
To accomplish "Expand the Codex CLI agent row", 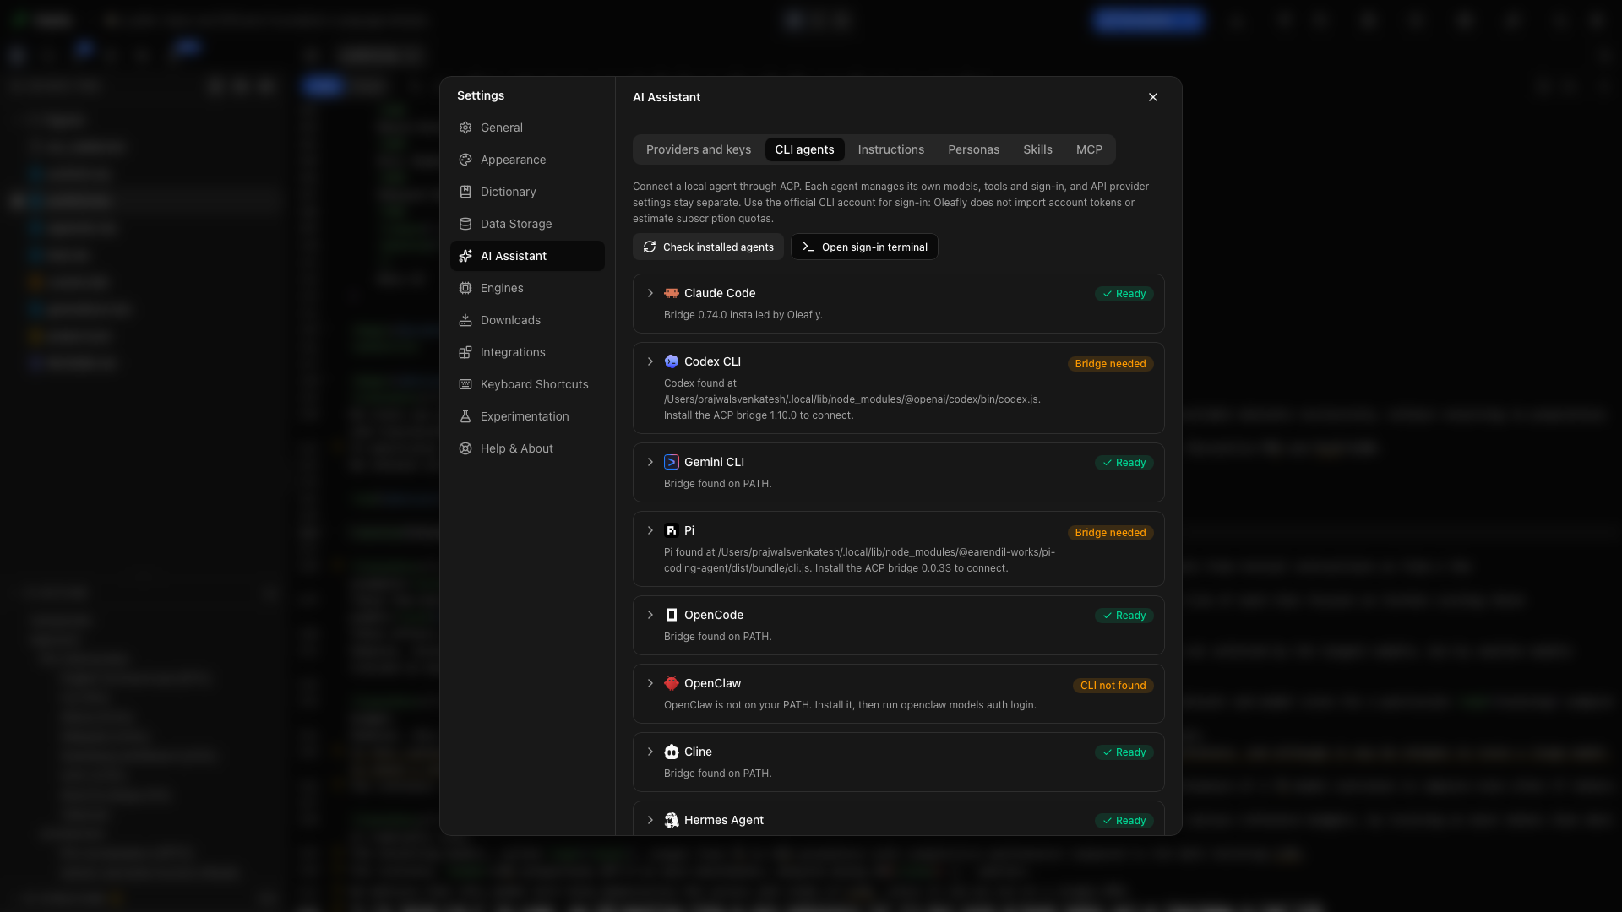I will pos(650,361).
